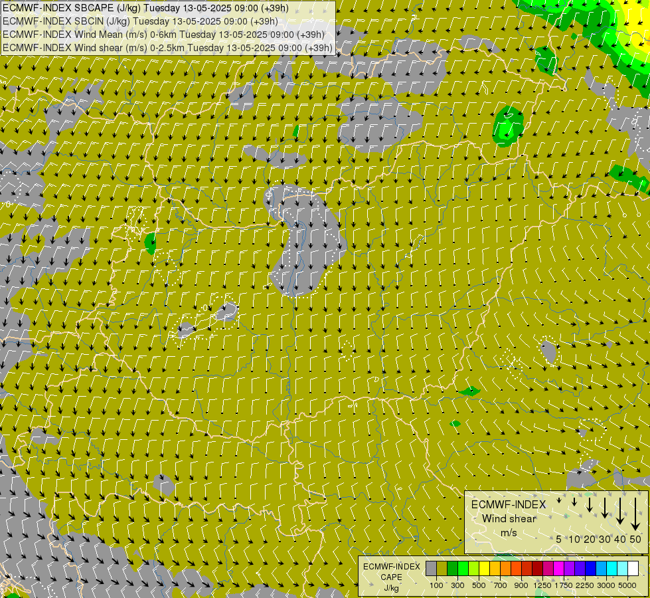Click the SBCAPE (J/kg) title line
Viewport: 650px width, 598px height.
145,8
